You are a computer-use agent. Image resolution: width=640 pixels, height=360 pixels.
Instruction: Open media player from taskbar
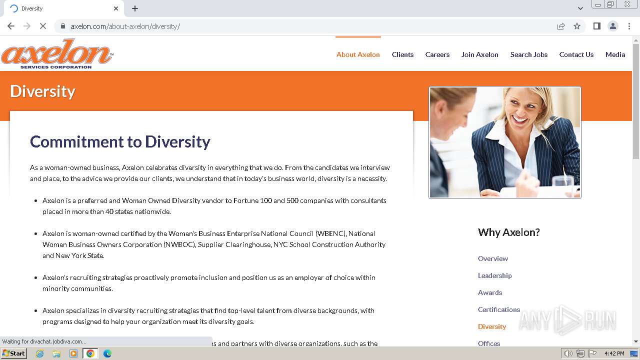pos(73,353)
